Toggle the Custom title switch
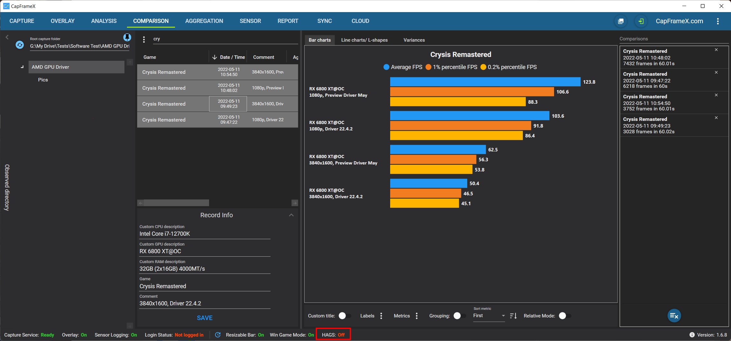The image size is (731, 341). [345, 316]
